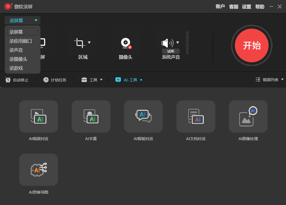The height and width of the screenshot is (205, 286).
Task: Click the AI视频对话 label
Action: [39, 139]
